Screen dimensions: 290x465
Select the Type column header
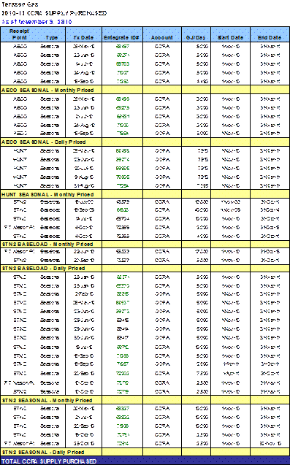pos(52,38)
